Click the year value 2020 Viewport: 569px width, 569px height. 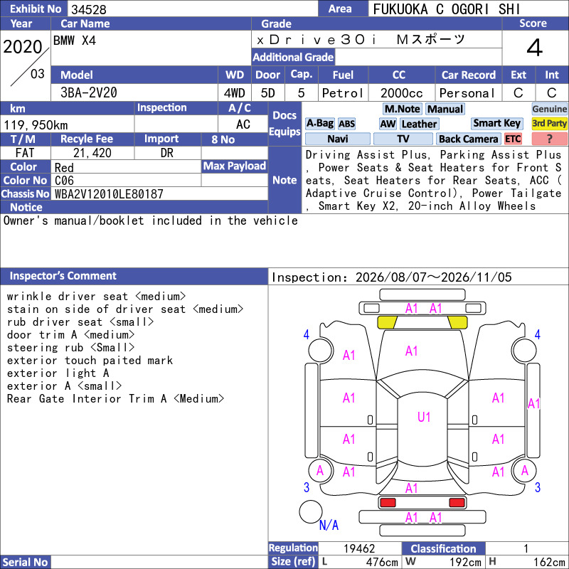23,47
